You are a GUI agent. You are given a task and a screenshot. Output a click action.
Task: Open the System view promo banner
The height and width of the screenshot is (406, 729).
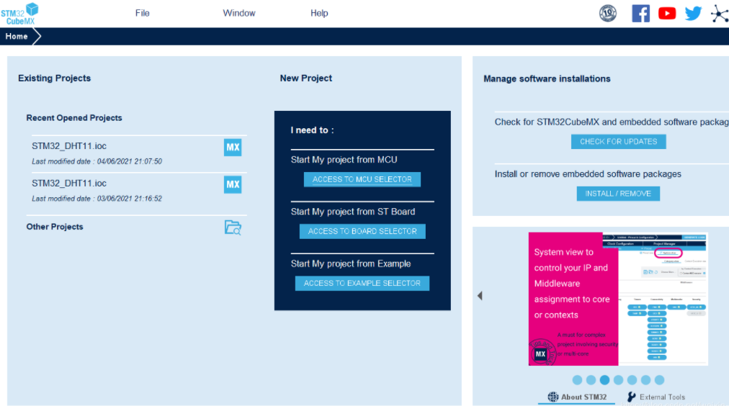tap(618, 299)
